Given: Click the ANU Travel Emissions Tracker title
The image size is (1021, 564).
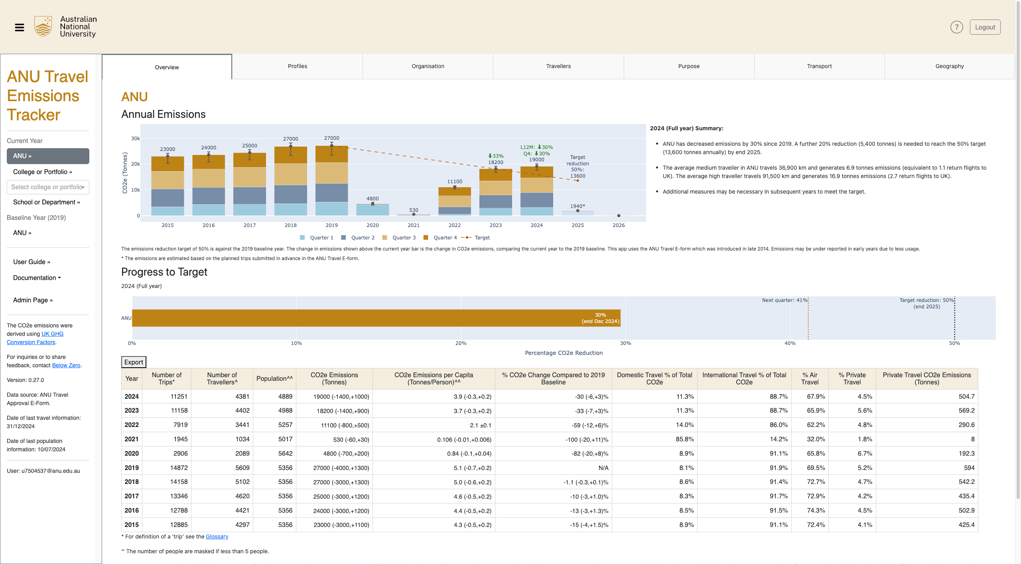Looking at the screenshot, I should pos(47,96).
